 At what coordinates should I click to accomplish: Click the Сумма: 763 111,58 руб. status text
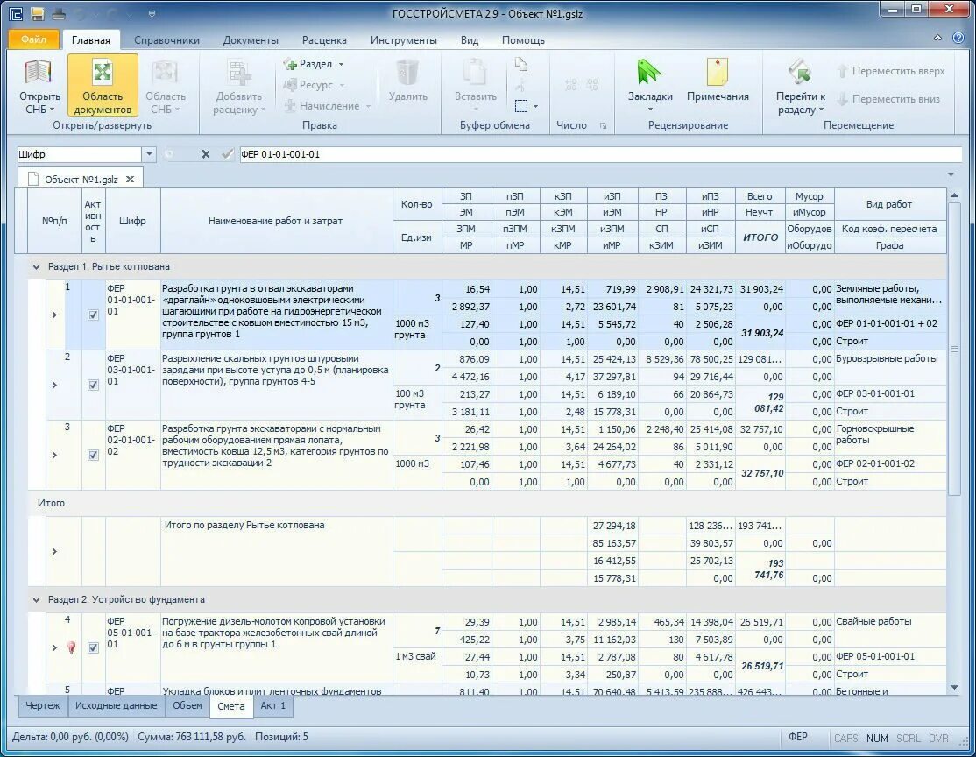click(192, 737)
